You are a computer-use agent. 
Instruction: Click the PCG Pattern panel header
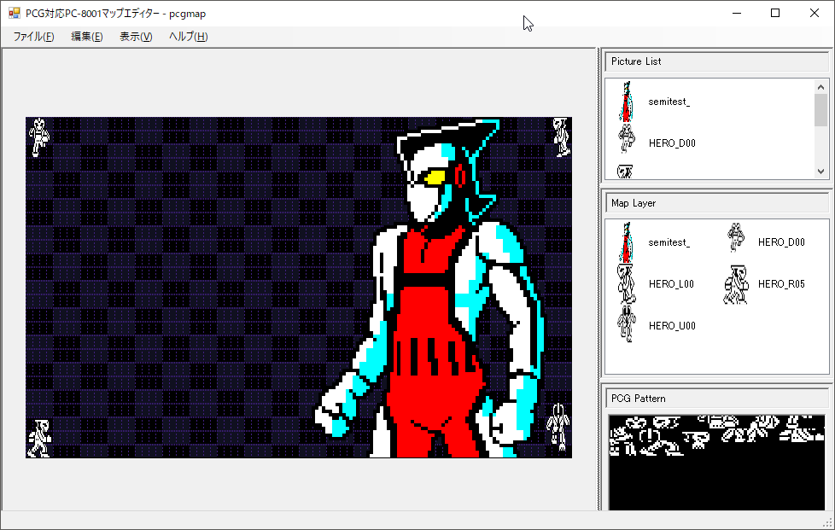717,399
